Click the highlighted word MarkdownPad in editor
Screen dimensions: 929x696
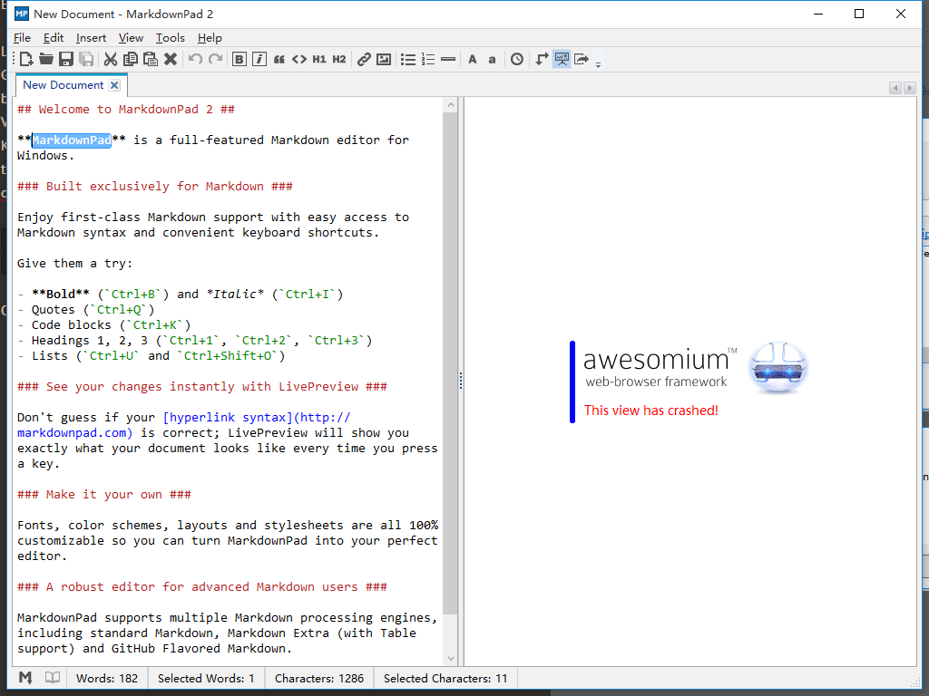pos(71,140)
